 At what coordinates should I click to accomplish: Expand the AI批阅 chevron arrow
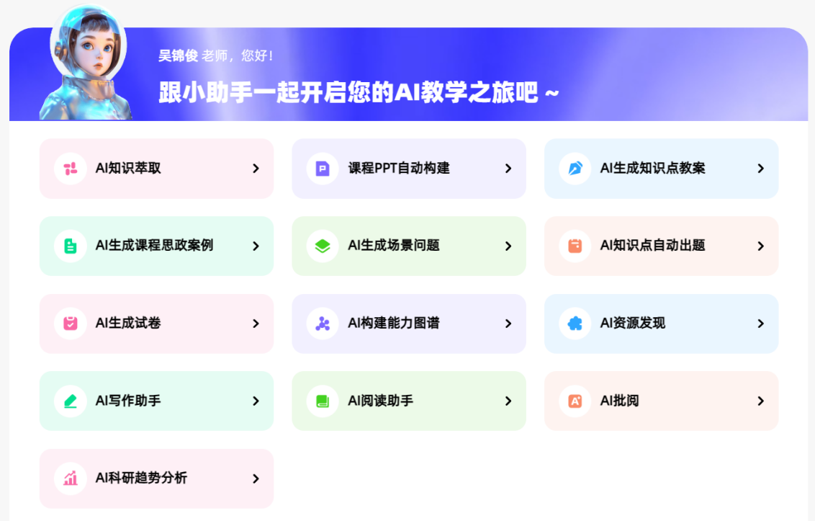pos(760,401)
